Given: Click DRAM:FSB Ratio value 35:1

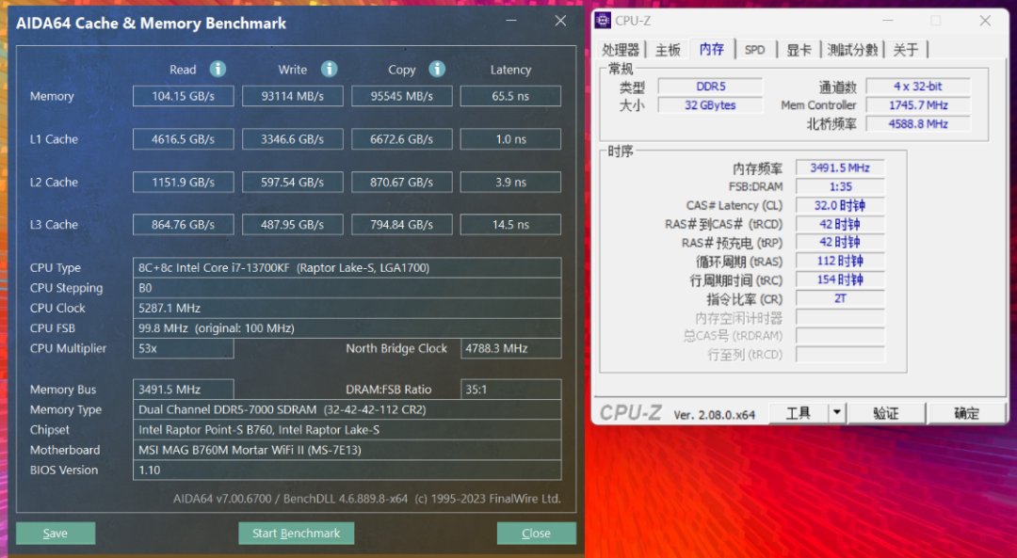Looking at the screenshot, I should (x=511, y=390).
